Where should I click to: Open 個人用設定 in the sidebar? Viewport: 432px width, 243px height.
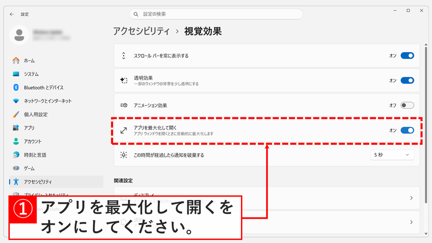pos(56,114)
